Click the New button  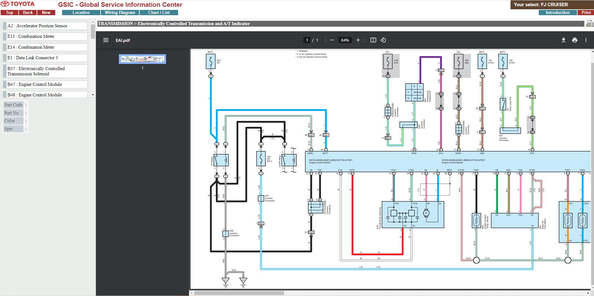pyautogui.click(x=46, y=12)
